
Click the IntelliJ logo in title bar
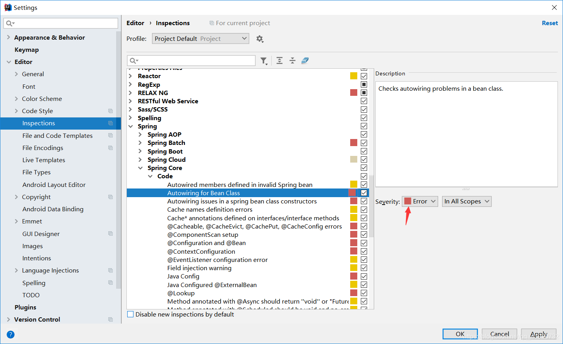pos(7,7)
